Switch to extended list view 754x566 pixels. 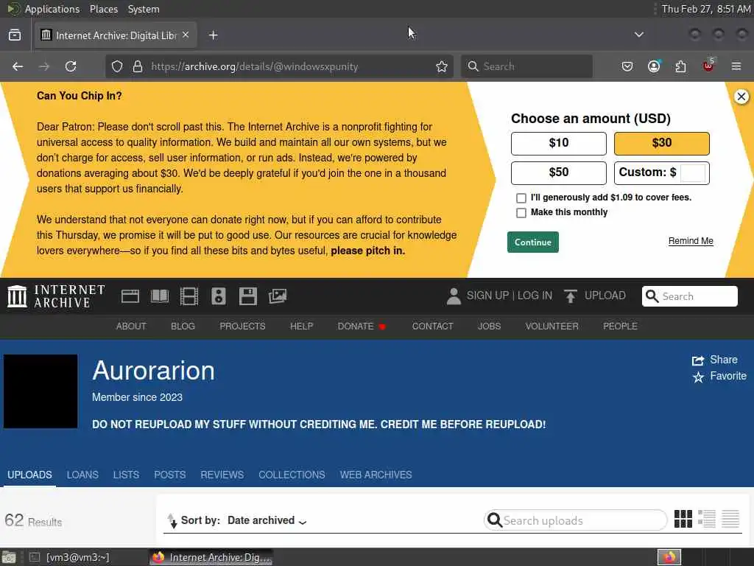[707, 519]
